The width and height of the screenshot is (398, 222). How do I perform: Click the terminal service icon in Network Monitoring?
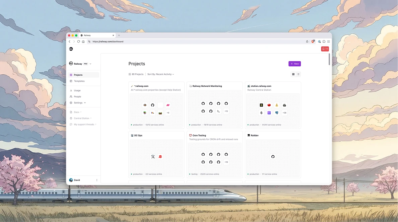pyautogui.click(x=218, y=111)
